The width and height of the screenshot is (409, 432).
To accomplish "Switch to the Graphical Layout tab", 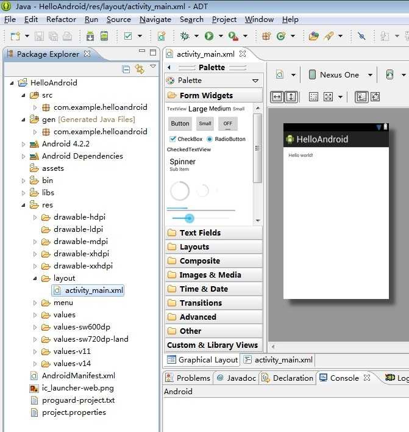I will [x=202, y=360].
